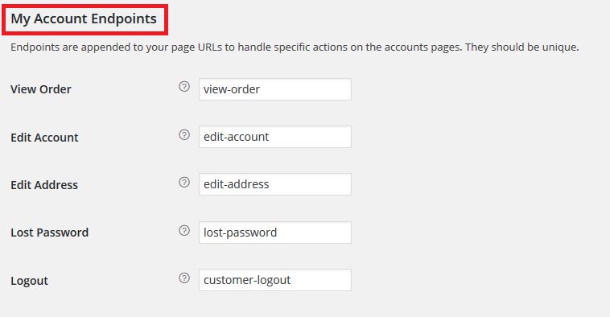Click the help icon beside Logout
This screenshot has width=610, height=317.
pos(184,278)
